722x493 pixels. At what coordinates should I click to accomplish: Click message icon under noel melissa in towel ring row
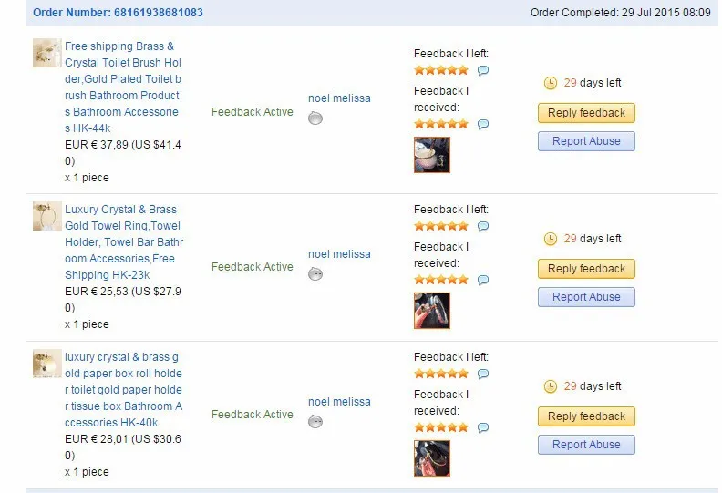[x=315, y=273]
